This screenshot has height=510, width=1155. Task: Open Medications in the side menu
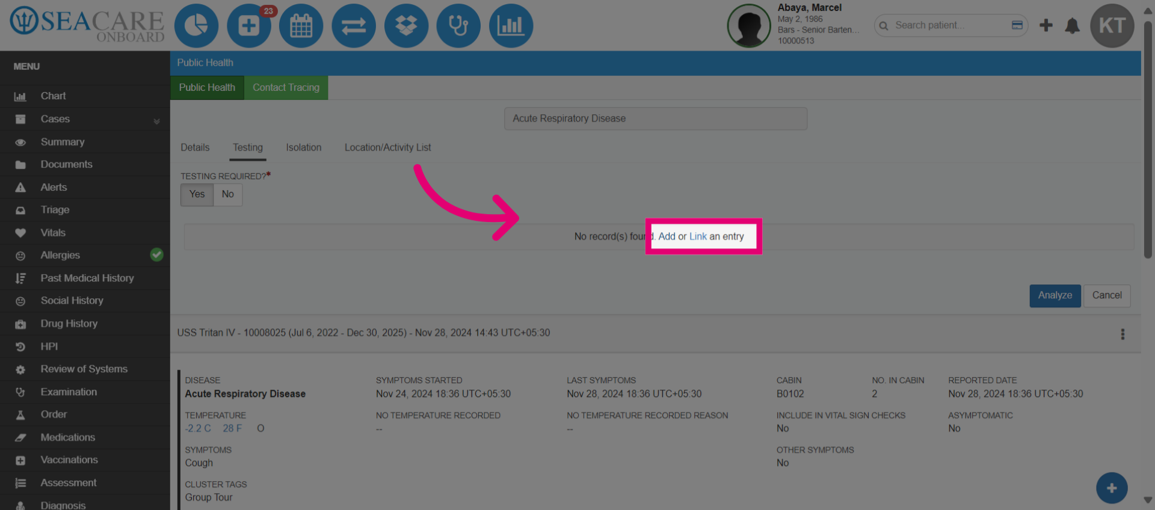coord(85,437)
